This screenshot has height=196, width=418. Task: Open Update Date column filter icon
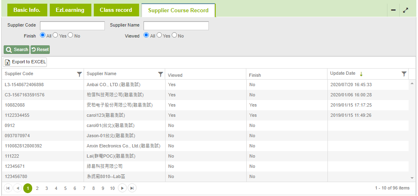[x=404, y=74]
